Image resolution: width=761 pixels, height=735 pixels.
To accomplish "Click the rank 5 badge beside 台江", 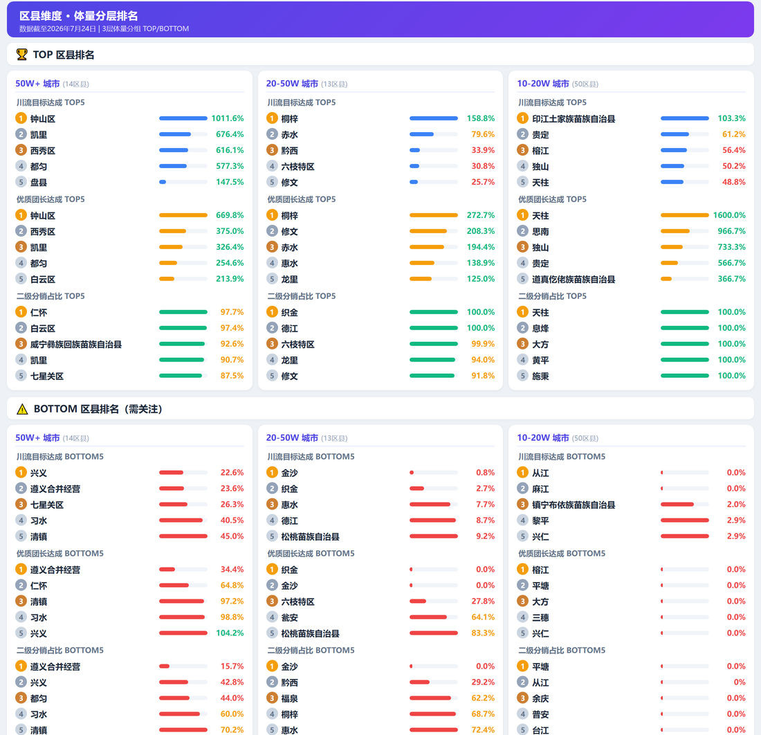I will click(x=522, y=729).
